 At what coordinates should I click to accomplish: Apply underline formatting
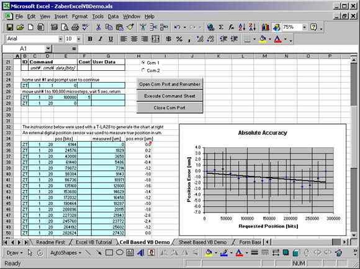(x=110, y=39)
